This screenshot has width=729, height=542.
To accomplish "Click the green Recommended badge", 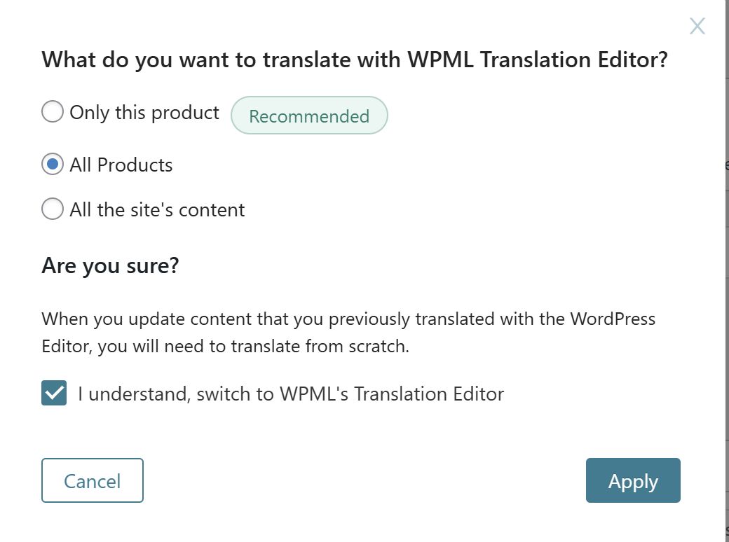I will click(x=309, y=116).
